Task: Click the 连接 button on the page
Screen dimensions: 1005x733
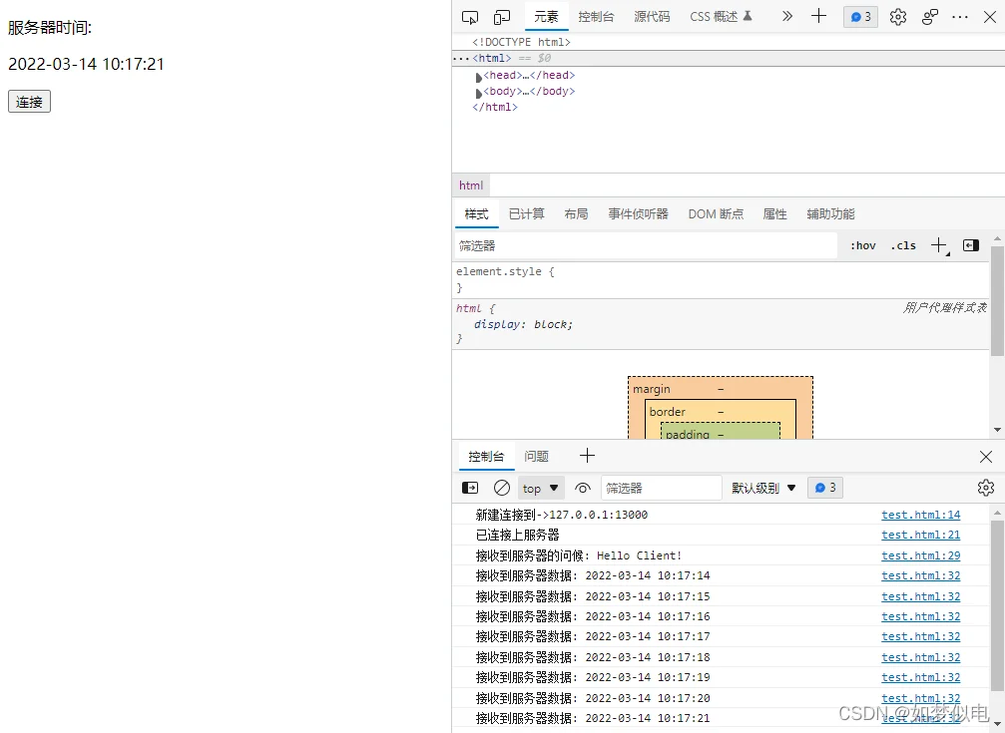Action: [29, 102]
